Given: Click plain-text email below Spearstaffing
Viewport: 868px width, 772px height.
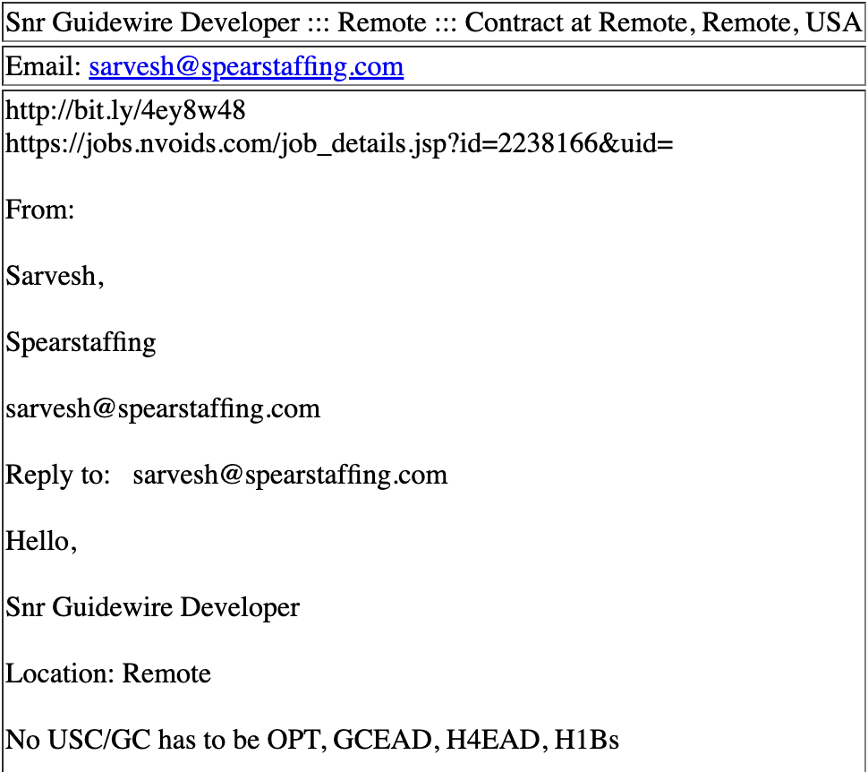Looking at the screenshot, I should [163, 408].
